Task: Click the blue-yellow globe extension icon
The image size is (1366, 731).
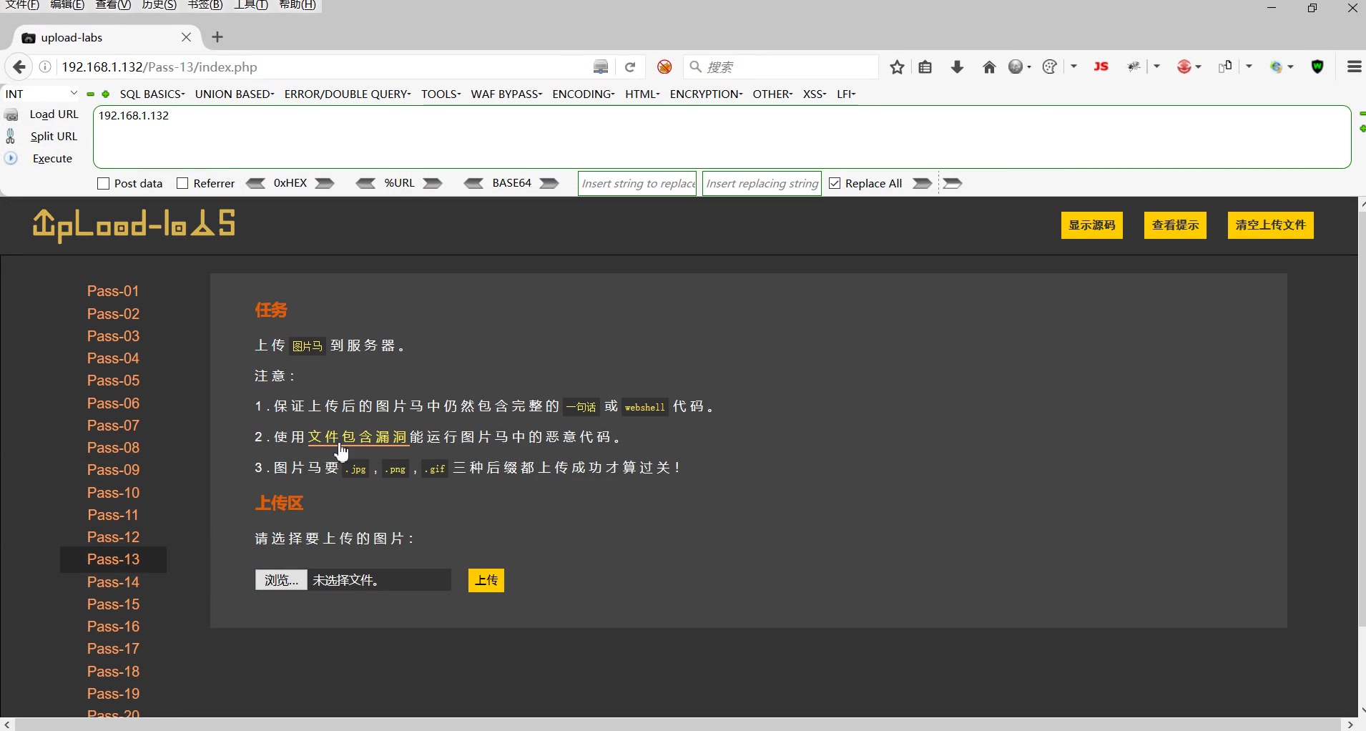Action: pyautogui.click(x=1277, y=67)
